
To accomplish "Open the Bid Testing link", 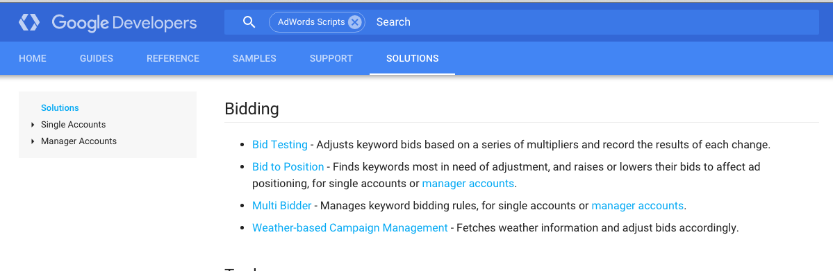I will point(280,144).
